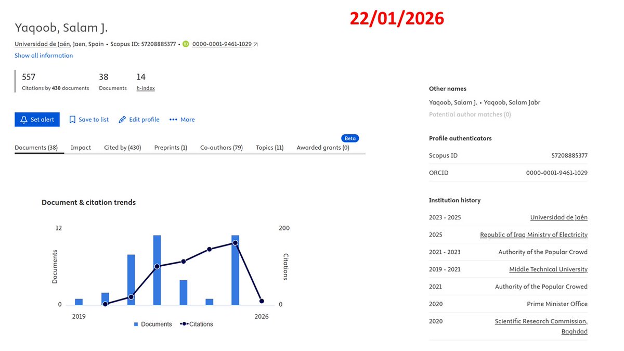624x351 pixels.
Task: Click the Save to list bookmark icon
Action: tap(72, 120)
